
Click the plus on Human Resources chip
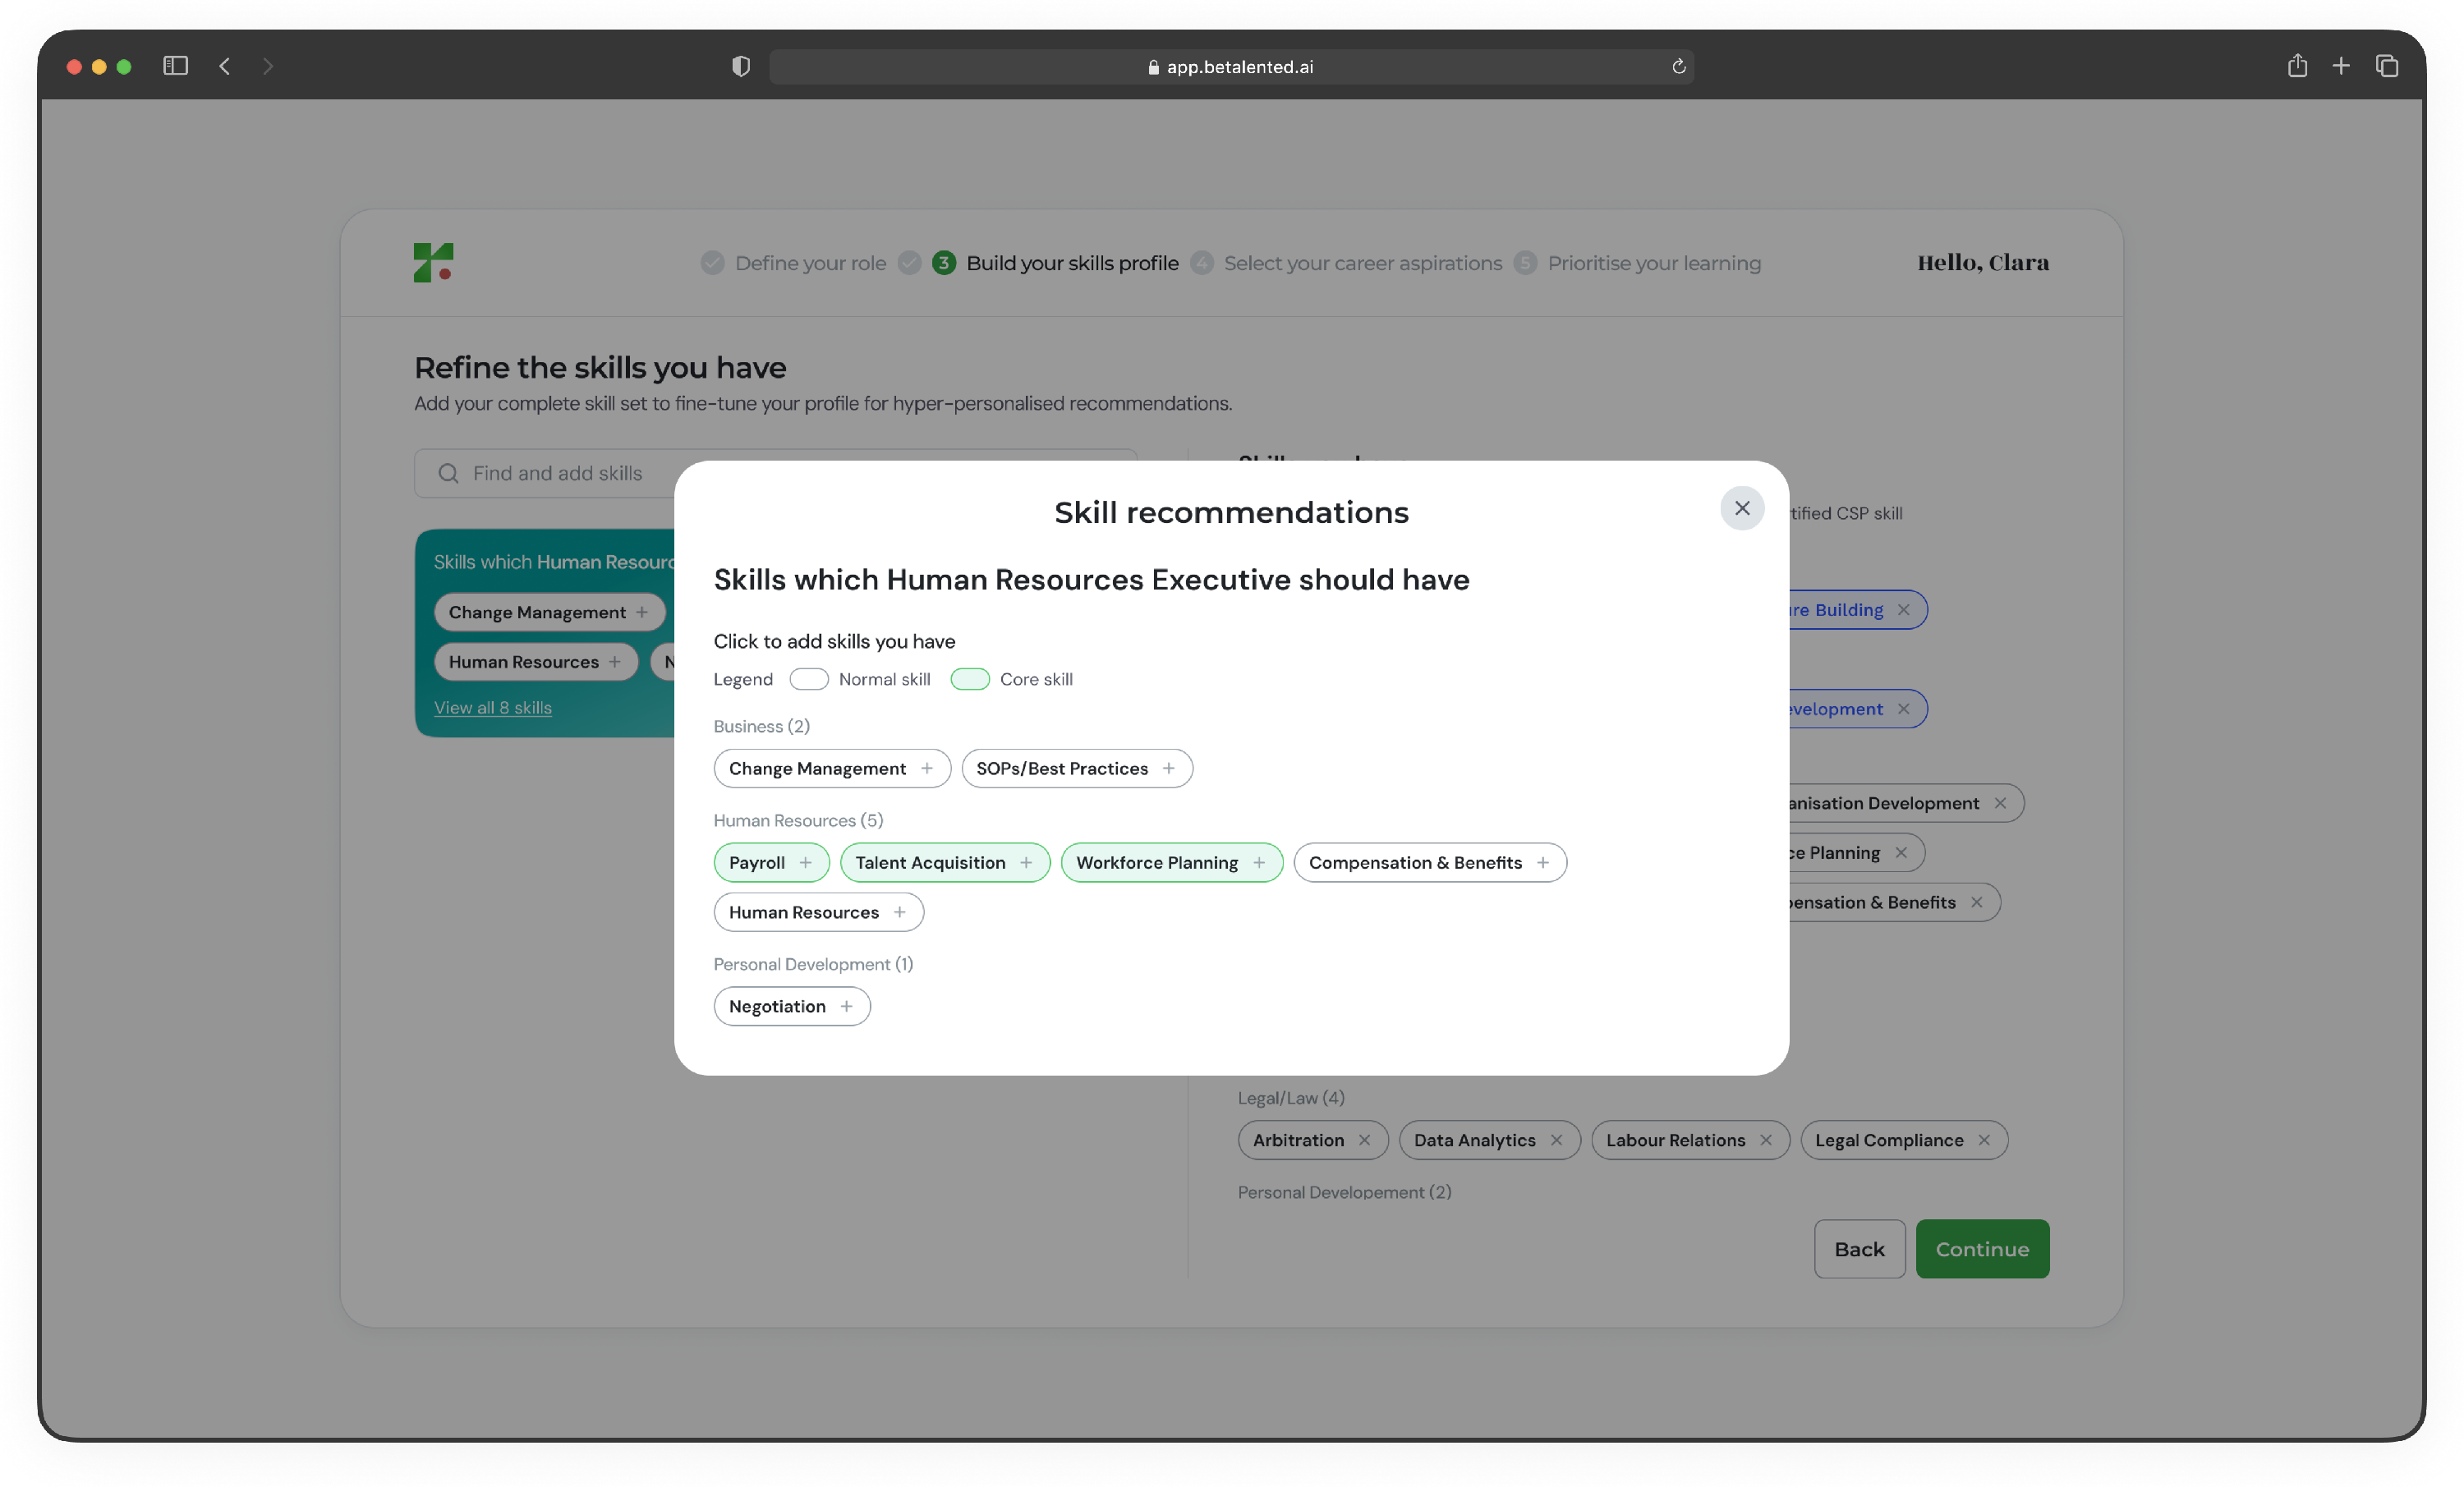tap(899, 912)
